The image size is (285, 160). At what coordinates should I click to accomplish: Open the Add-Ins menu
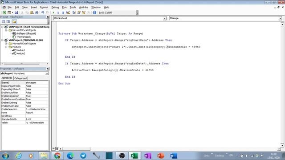tap(84, 7)
